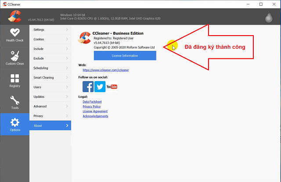The height and width of the screenshot is (182, 281).
Task: Open the YouTube channel icon
Action: 112,87
